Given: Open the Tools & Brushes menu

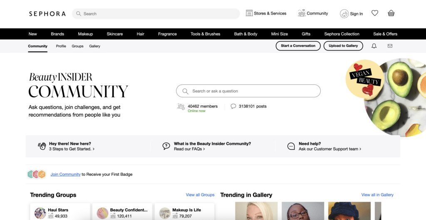Looking at the screenshot, I should [206, 34].
